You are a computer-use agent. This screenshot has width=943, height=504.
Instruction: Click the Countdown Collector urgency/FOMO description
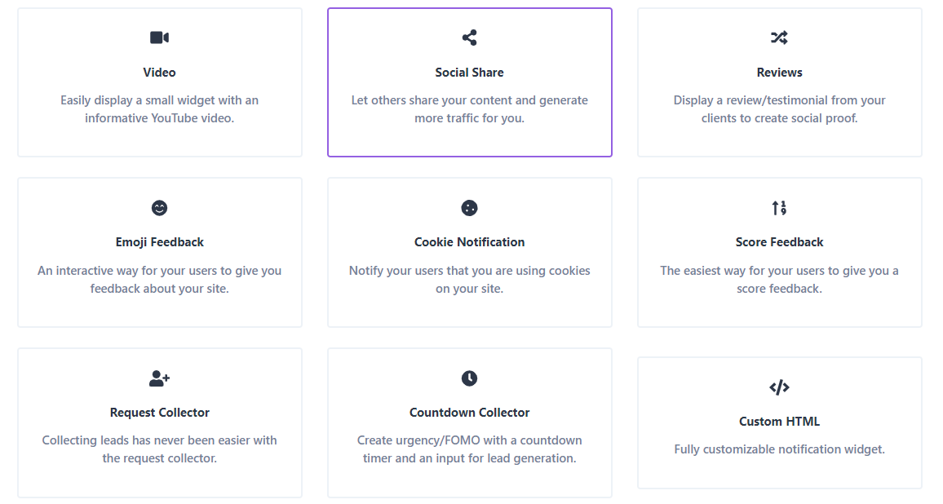(469, 449)
